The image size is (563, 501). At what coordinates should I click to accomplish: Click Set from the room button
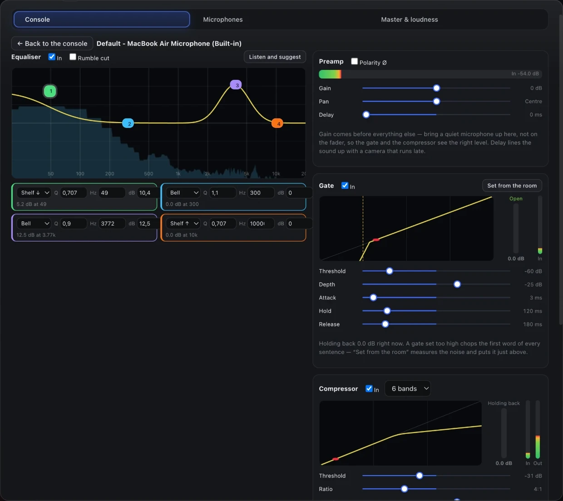pyautogui.click(x=512, y=186)
